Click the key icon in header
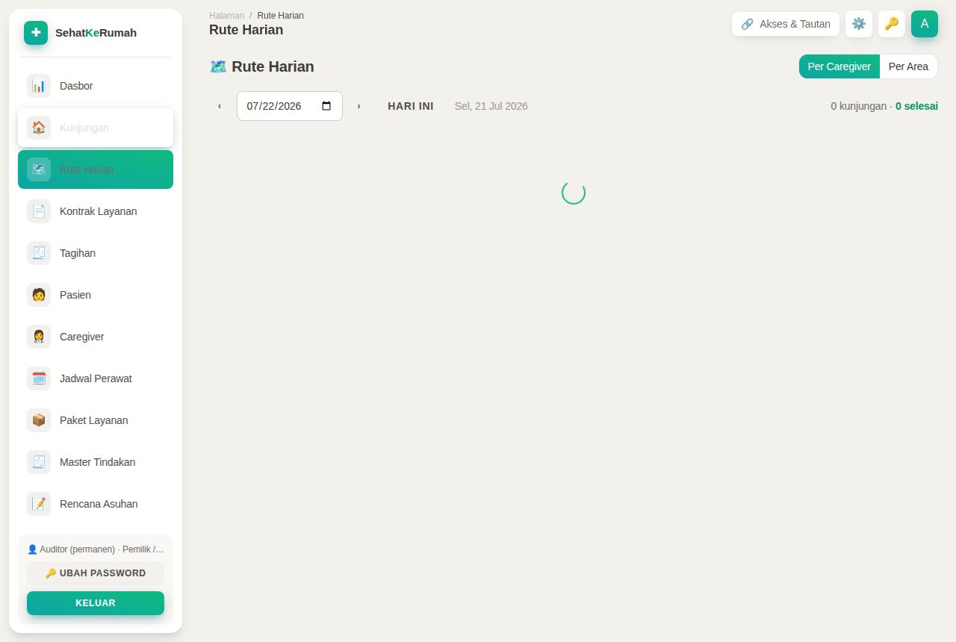Viewport: 956px width, 642px height. coord(892,24)
